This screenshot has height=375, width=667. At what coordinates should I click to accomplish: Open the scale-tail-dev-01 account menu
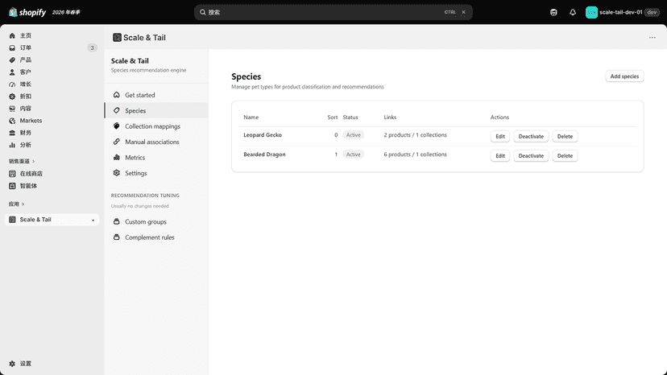pyautogui.click(x=623, y=12)
